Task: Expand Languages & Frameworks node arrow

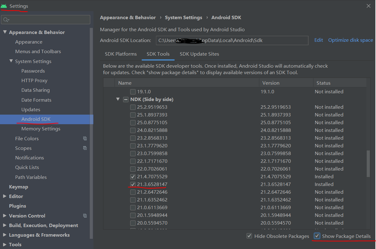Action: (x=5, y=235)
